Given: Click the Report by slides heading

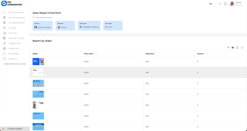Looking at the screenshot, I should 42,41.
